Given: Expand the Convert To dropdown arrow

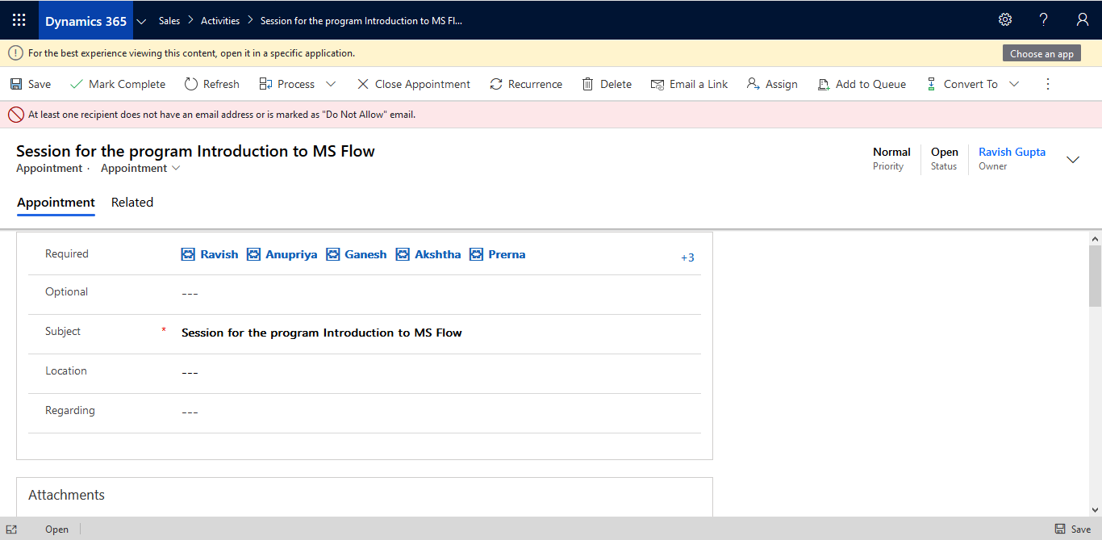Looking at the screenshot, I should pyautogui.click(x=1014, y=84).
